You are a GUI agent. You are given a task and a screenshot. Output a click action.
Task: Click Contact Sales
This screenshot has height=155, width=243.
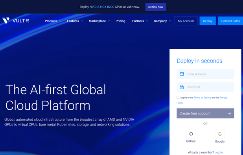230,21
